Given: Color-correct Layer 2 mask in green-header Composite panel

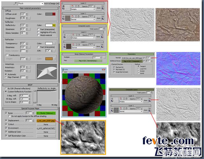Looking at the screenshot, I should pyautogui.click(x=150, y=101).
